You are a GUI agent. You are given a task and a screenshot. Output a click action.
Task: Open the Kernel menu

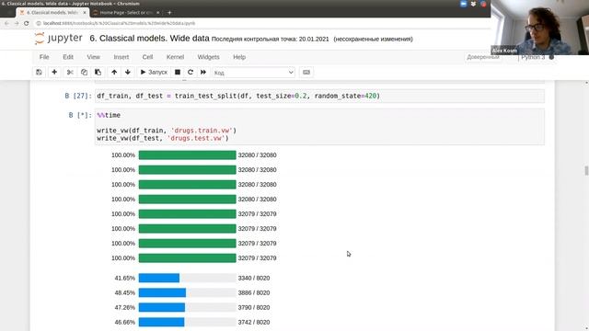[175, 57]
